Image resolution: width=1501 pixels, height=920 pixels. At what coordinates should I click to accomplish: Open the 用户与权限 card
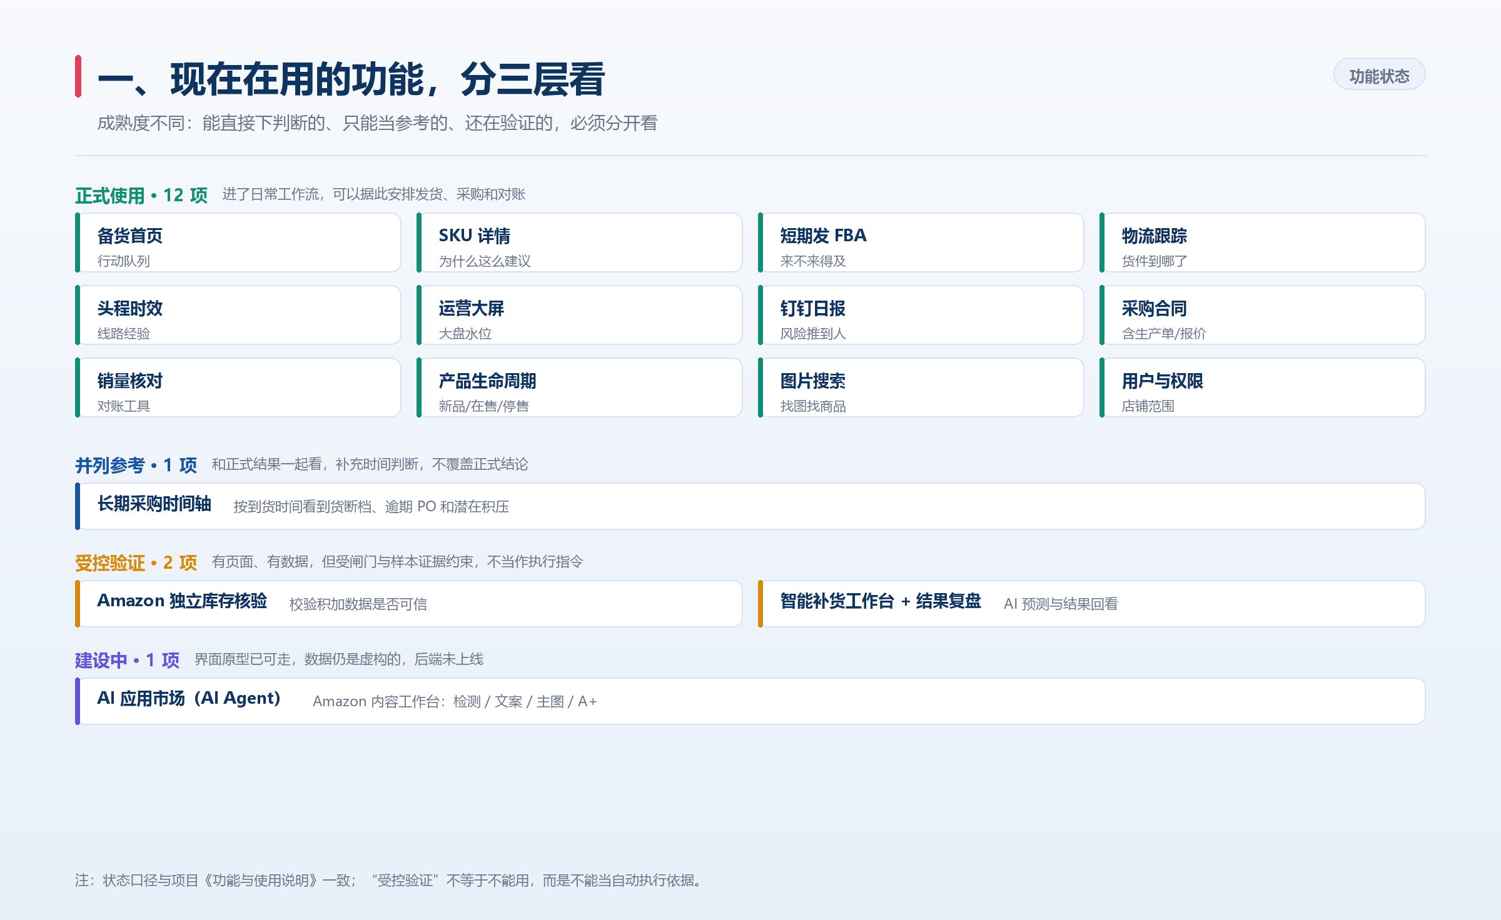pos(1262,387)
